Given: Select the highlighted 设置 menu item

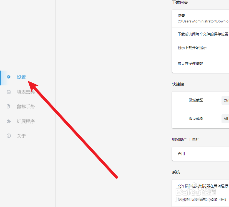Looking at the screenshot, I should pyautogui.click(x=21, y=77).
